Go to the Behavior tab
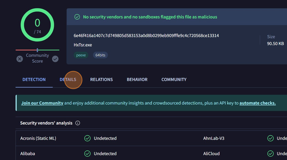This screenshot has width=287, height=160. (137, 79)
